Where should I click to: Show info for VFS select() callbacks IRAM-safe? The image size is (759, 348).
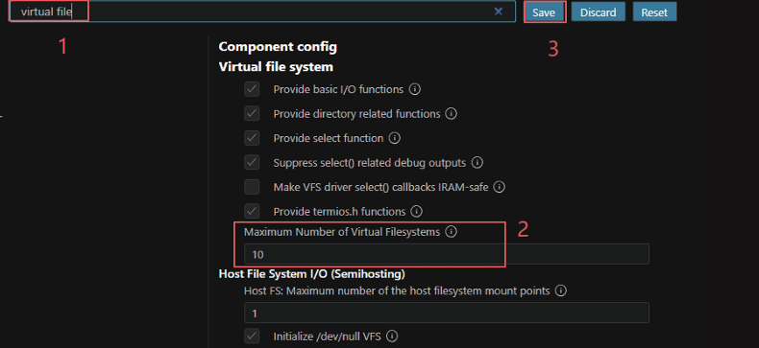500,187
